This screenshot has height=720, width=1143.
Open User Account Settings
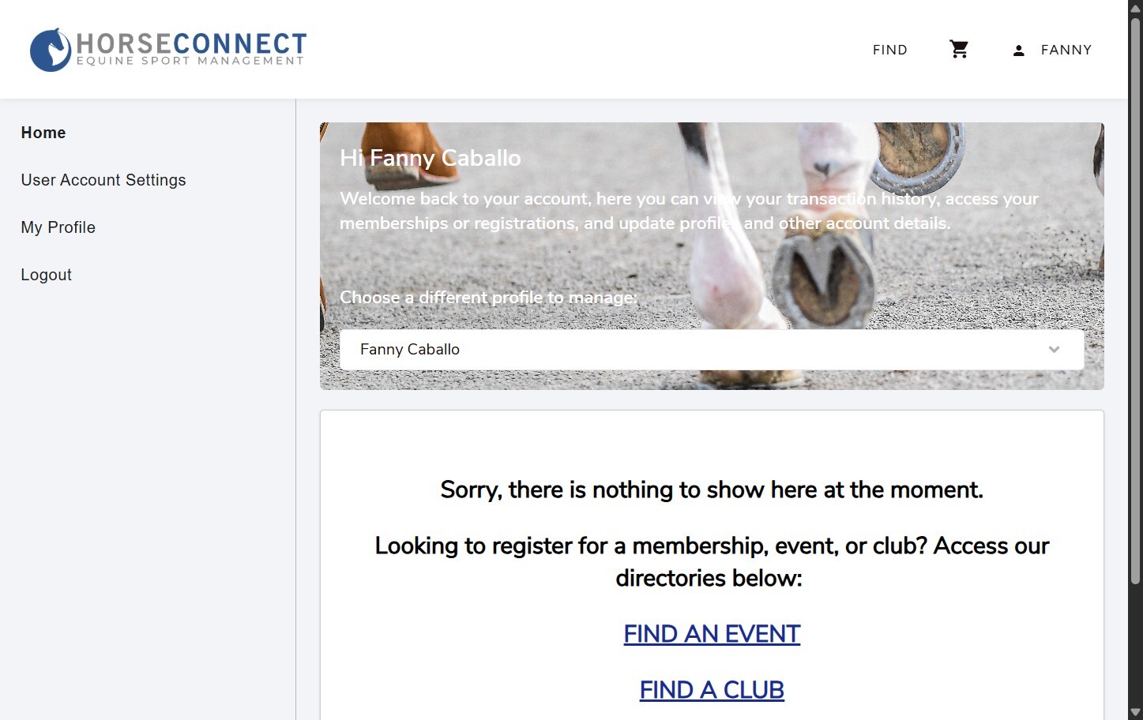tap(103, 180)
